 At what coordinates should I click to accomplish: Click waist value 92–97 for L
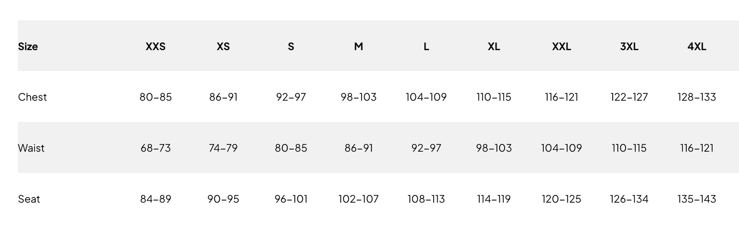click(x=426, y=148)
